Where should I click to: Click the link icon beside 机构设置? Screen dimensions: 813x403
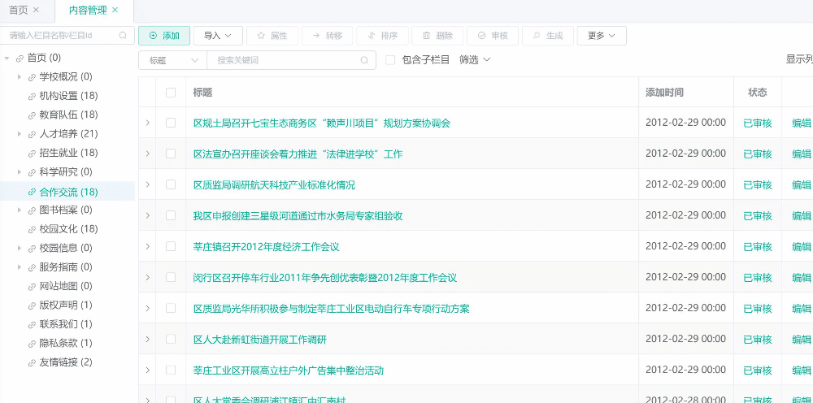tap(32, 96)
